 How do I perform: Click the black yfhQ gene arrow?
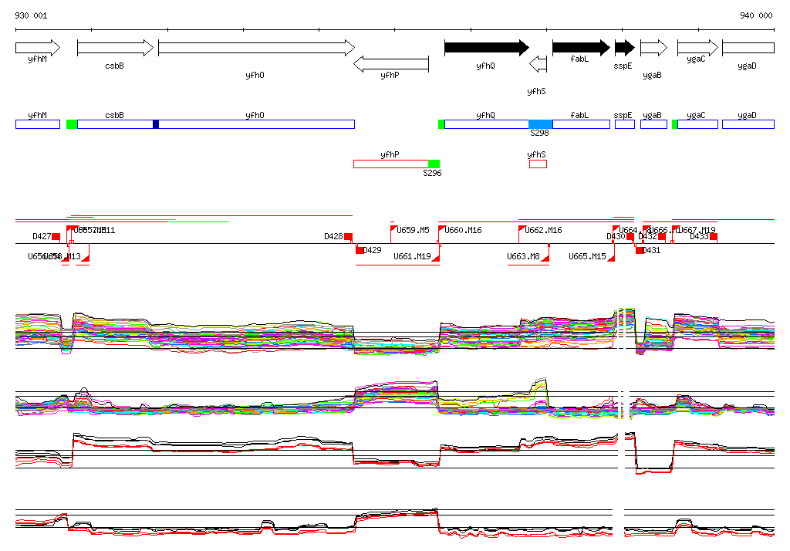click(487, 48)
